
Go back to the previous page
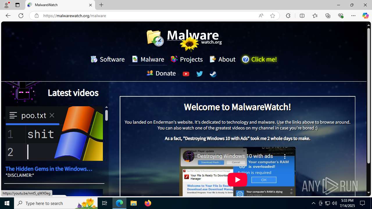click(x=8, y=16)
